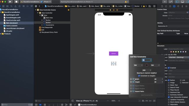Open Assets.xcassets in navigator
This screenshot has width=189, height=106.
pos(12,26)
